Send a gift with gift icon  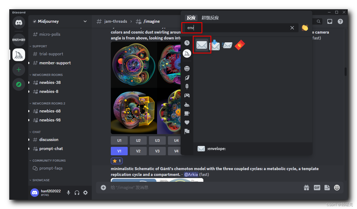306,188
